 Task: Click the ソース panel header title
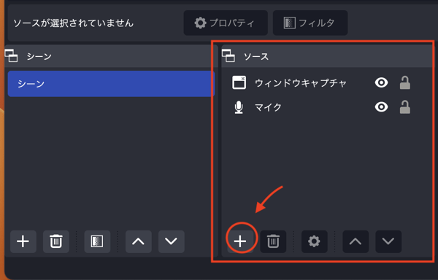(256, 56)
